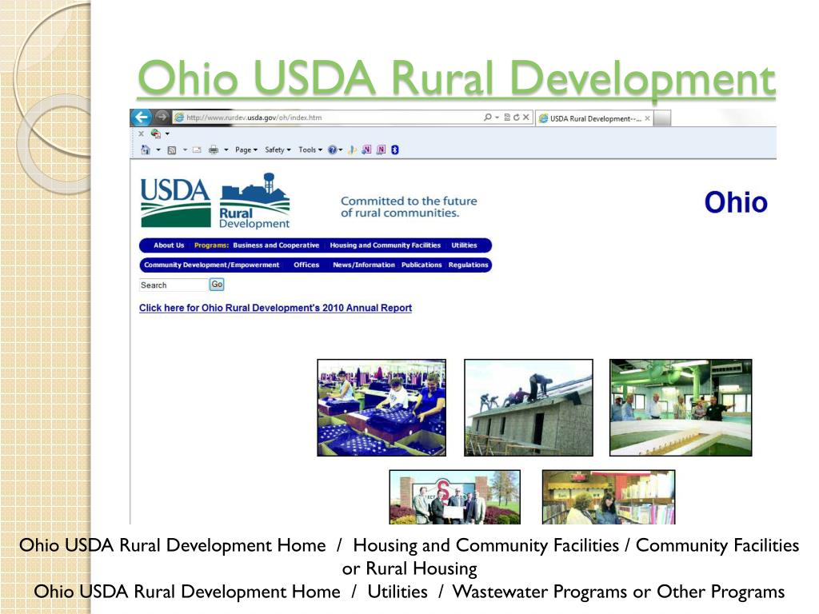Click the Print icon in command bar

[213, 150]
